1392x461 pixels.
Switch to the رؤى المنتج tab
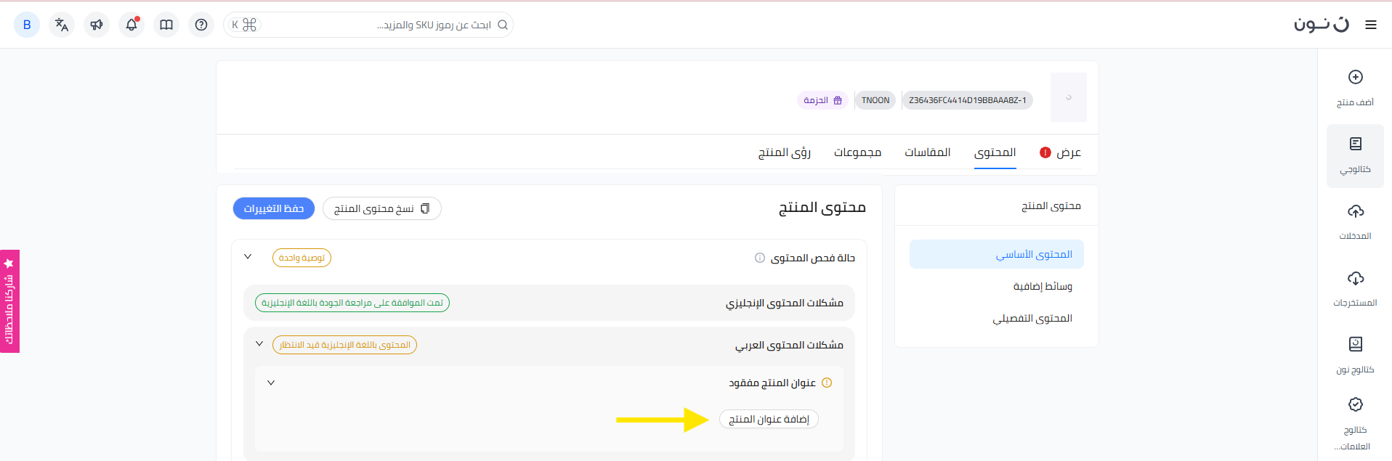(784, 152)
